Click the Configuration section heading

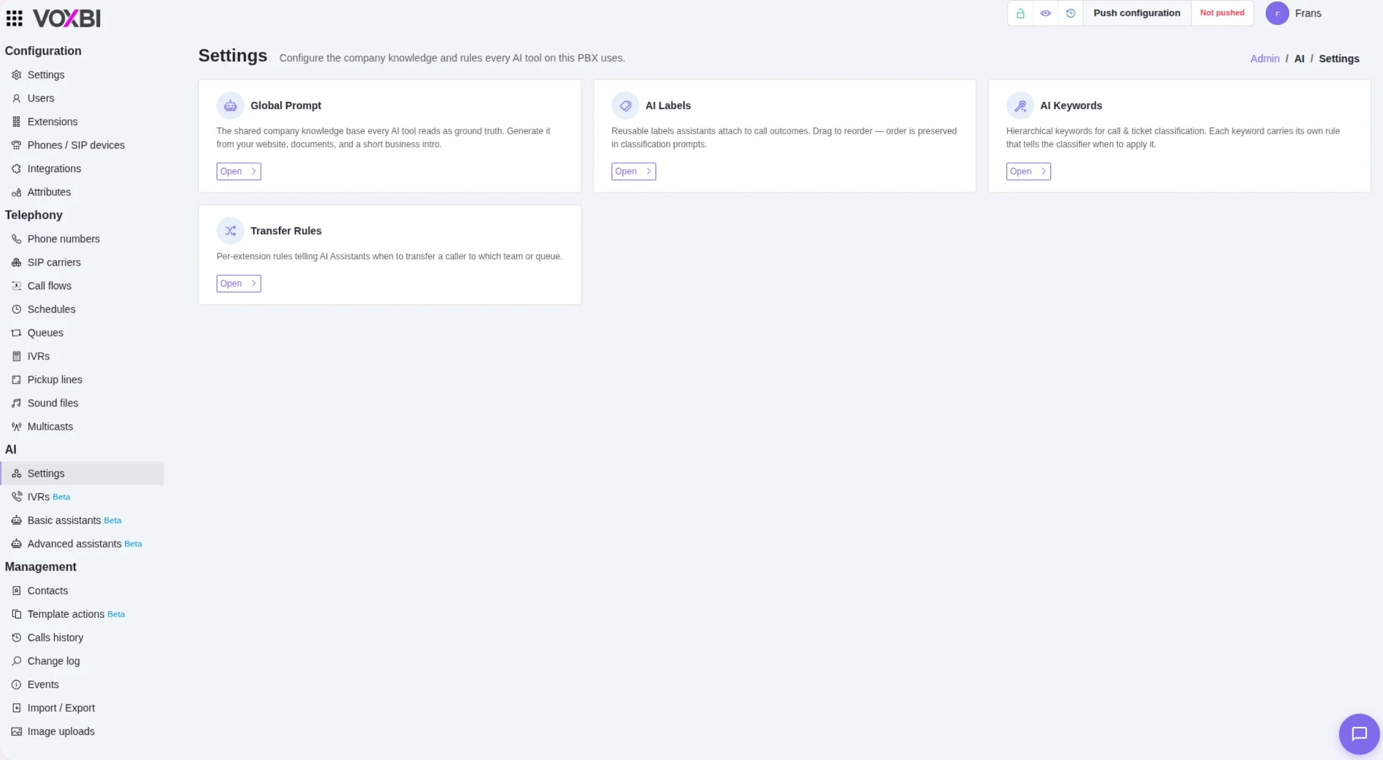point(43,51)
